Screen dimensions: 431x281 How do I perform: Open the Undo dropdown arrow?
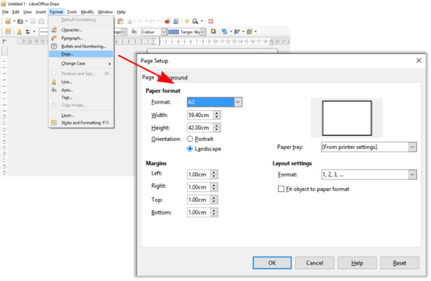[146, 21]
